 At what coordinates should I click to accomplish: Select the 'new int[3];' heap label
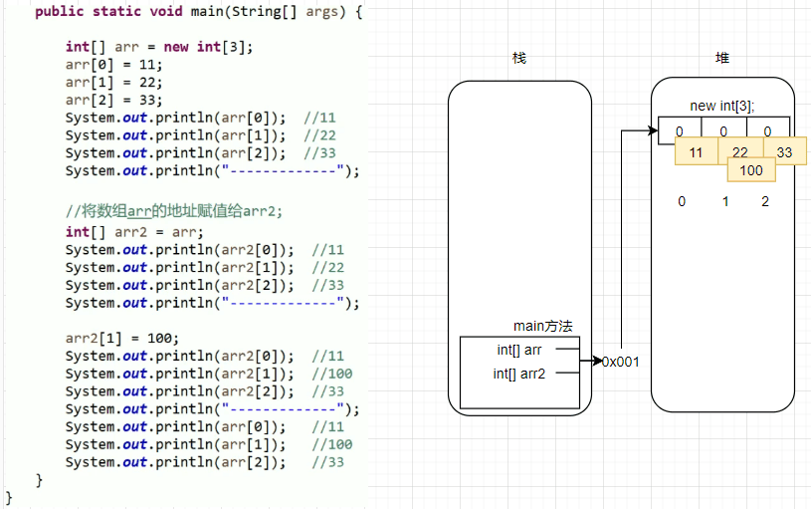coord(723,106)
